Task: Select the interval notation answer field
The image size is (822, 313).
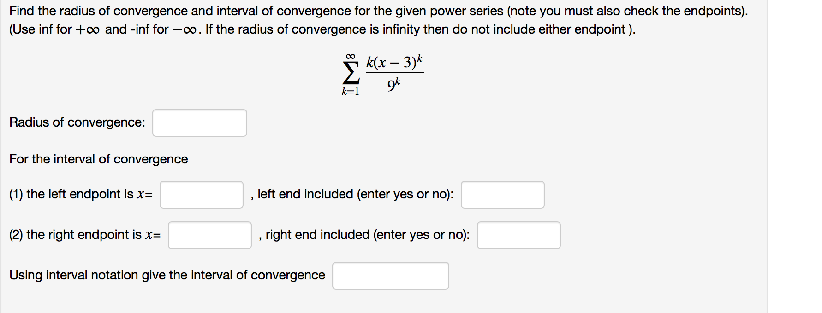Action: point(390,275)
